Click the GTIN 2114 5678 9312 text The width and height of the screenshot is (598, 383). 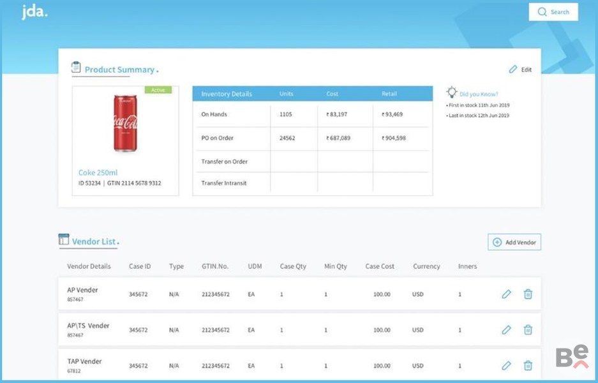(134, 183)
